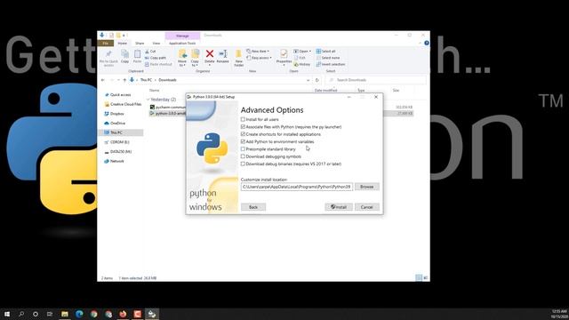This screenshot has height=320, width=569.
Task: Start installation with the Install button
Action: (338, 207)
